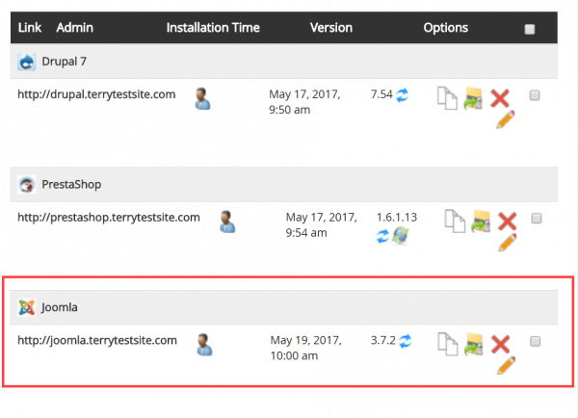Click the Admin column header

click(75, 28)
